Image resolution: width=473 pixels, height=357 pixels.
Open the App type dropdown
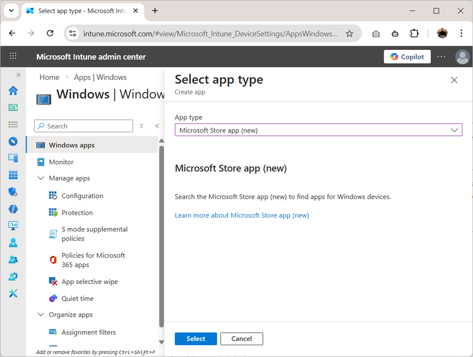[x=318, y=130]
